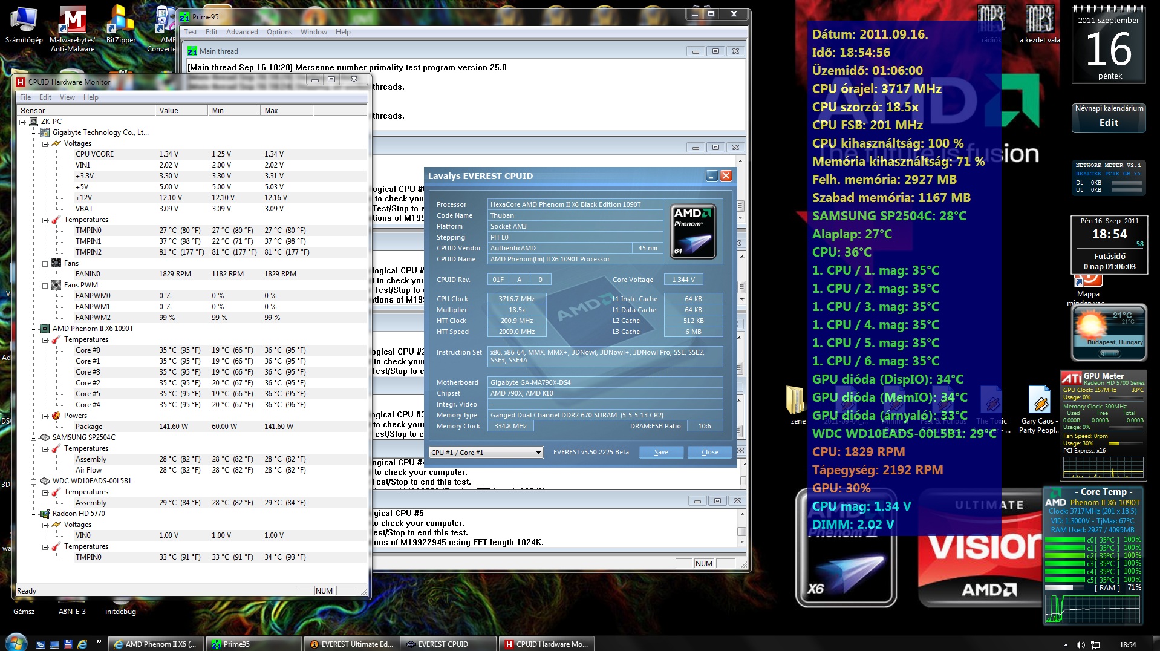Switch to AMD Phenom II X6 browser taskbar button
Viewport: 1160px width, 651px height.
pos(155,644)
